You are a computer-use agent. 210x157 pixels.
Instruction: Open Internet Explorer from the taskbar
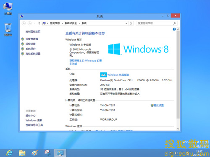coord(10,153)
